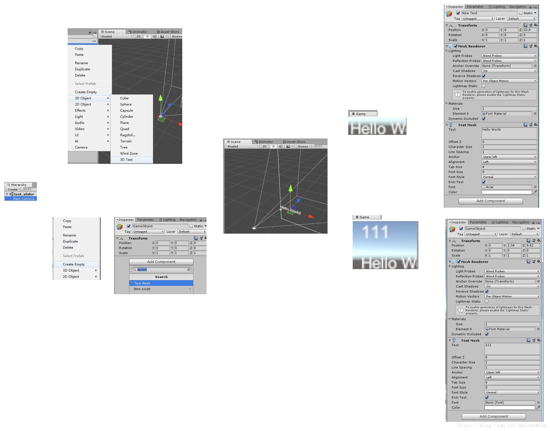Screen dimensions: 550x431
Task: Click Color swatch in bottom-right Inspector
Action: (510, 408)
